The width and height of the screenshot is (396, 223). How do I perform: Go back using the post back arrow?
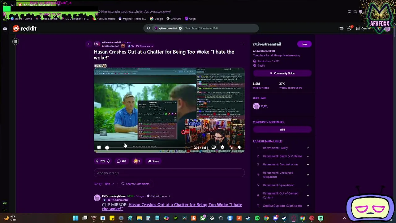coord(89,44)
